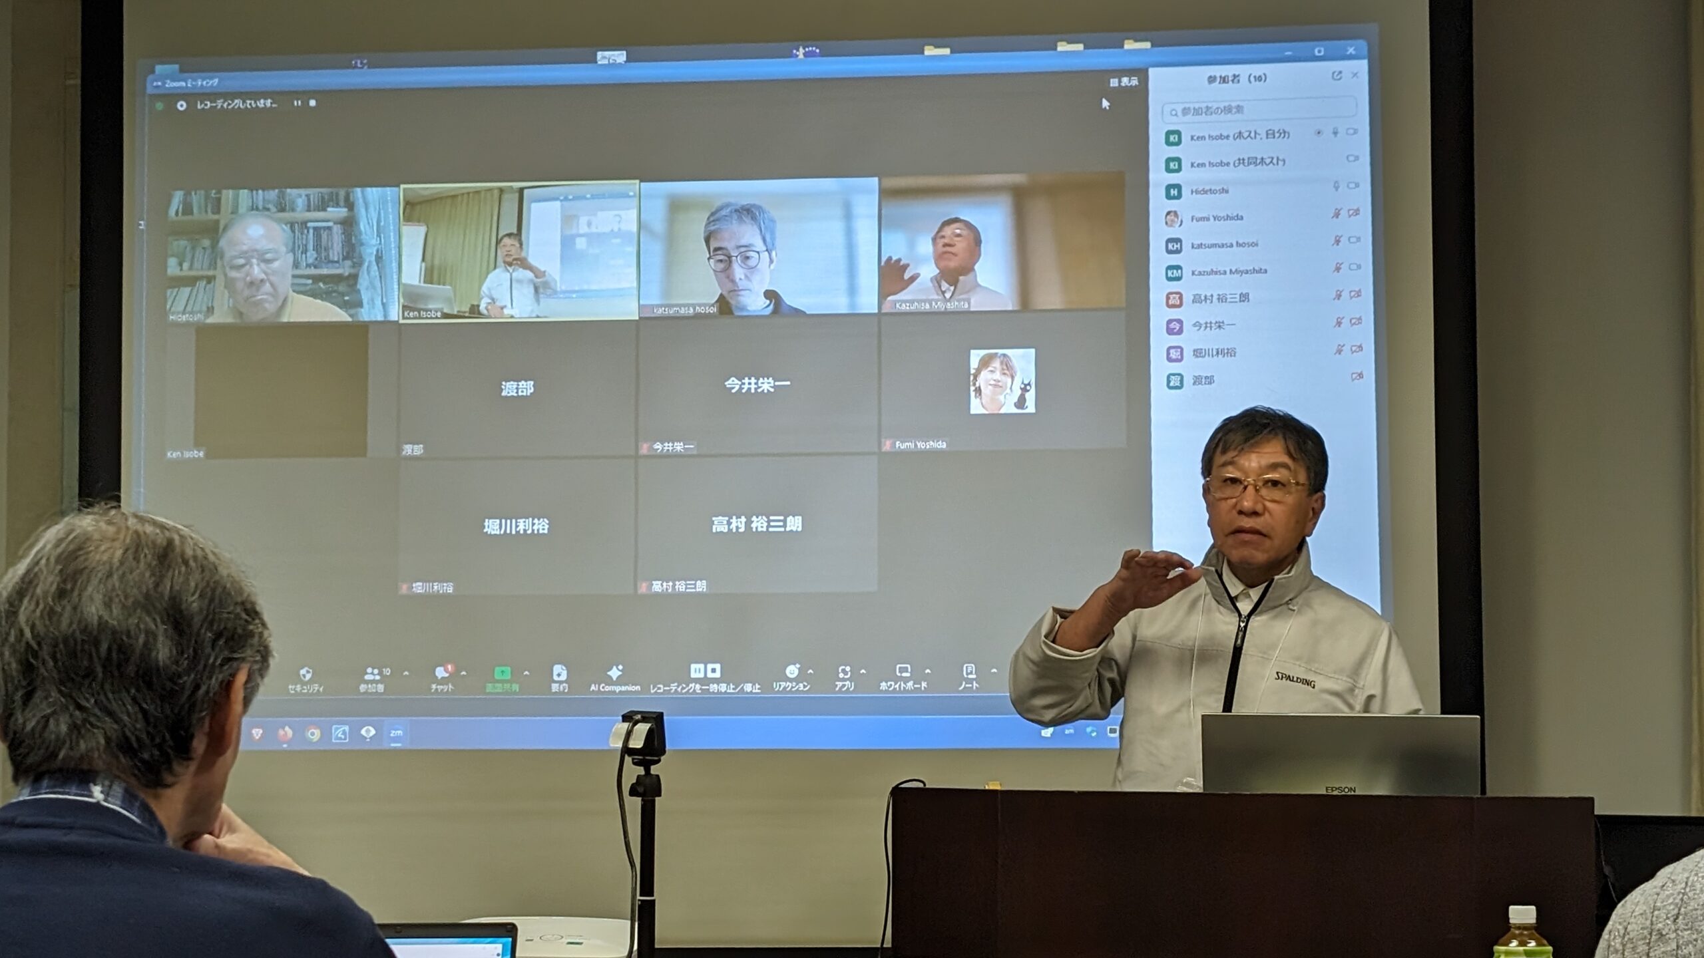
Task: Open the Summary (要約) document icon
Action: pos(560,672)
